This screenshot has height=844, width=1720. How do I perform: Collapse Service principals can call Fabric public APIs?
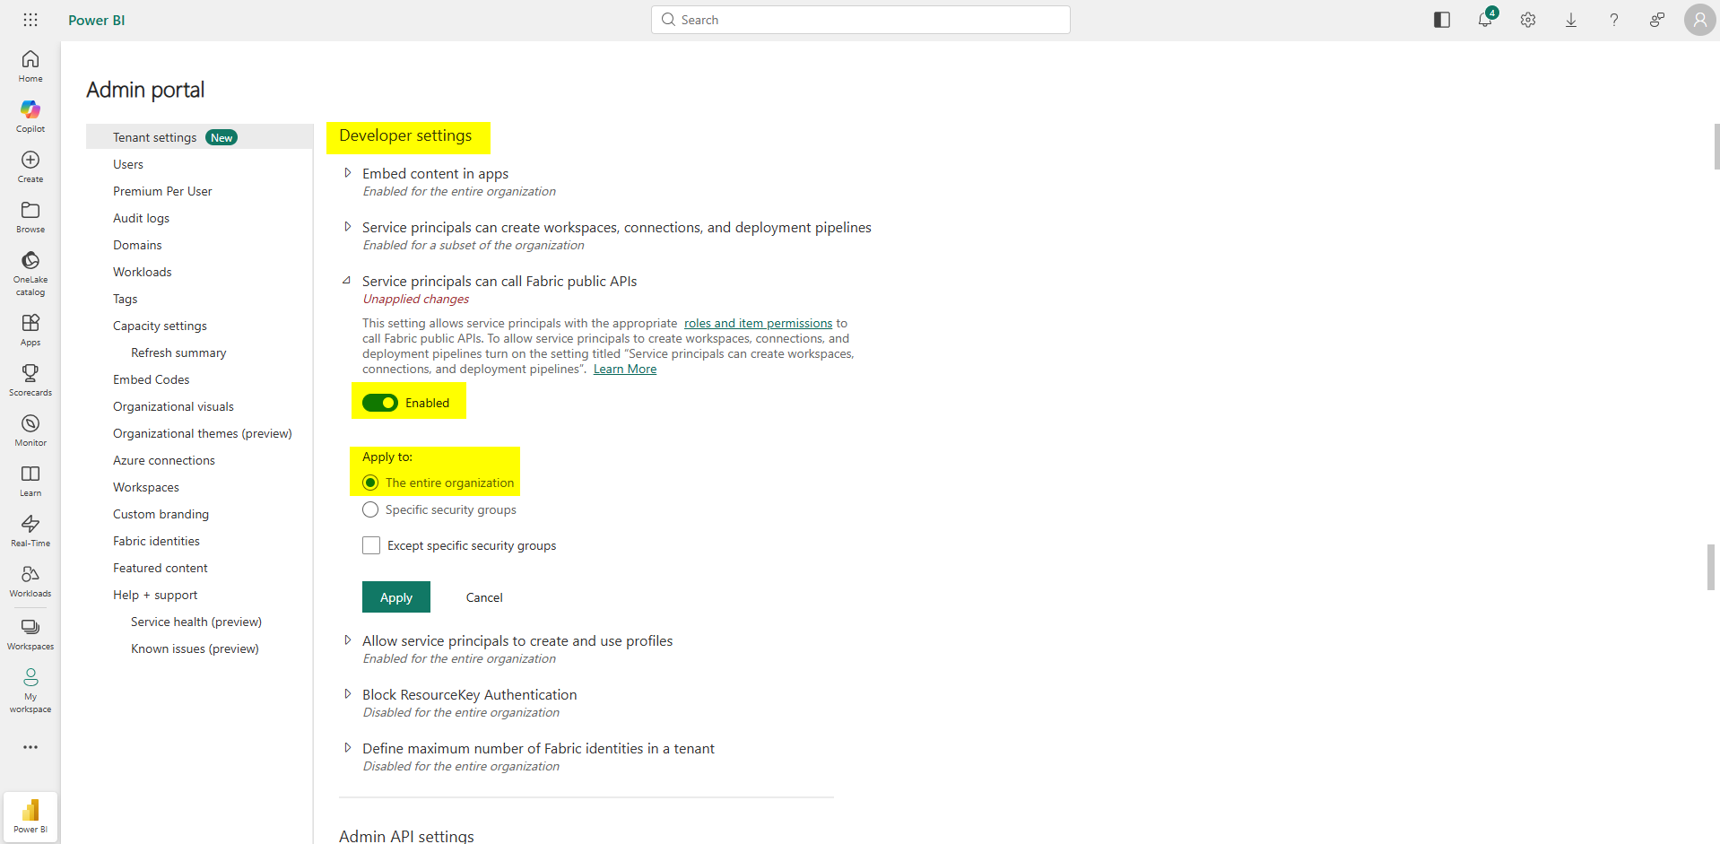click(x=347, y=281)
